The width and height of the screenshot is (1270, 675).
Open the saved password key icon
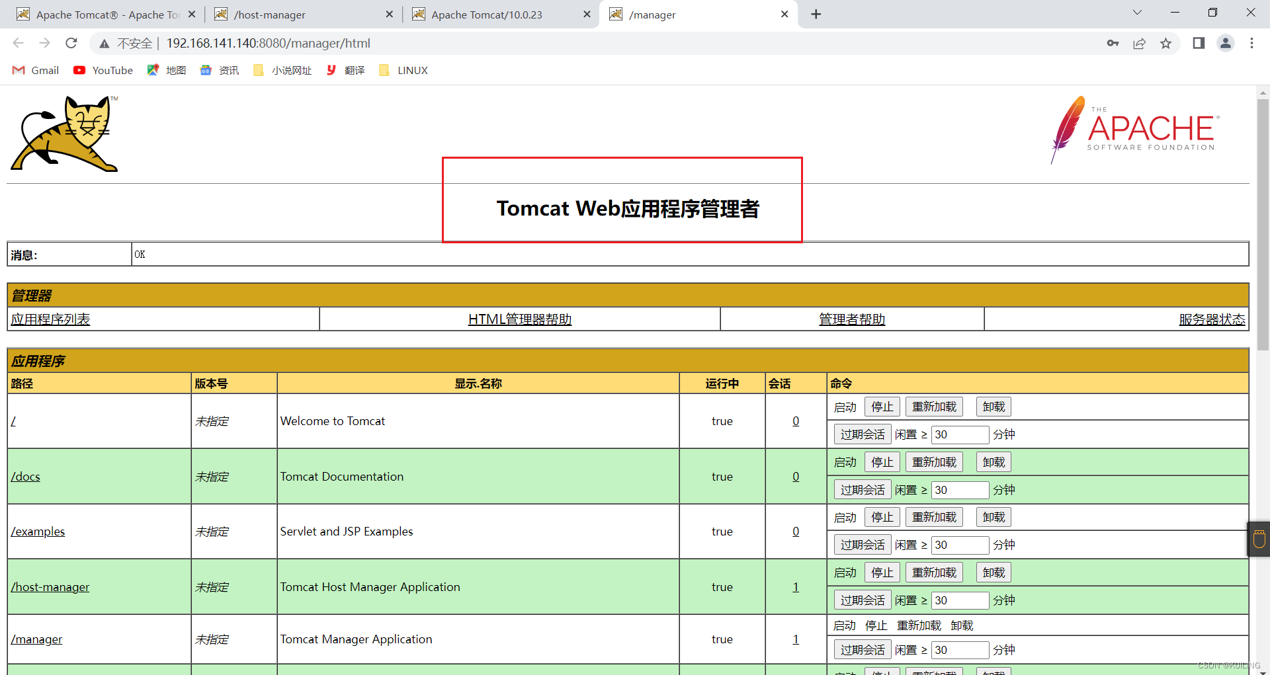tap(1113, 43)
